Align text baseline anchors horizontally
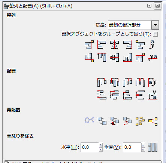Image resolution: width=166 pixels, height=163 pixels. pyautogui.click(x=153, y=58)
